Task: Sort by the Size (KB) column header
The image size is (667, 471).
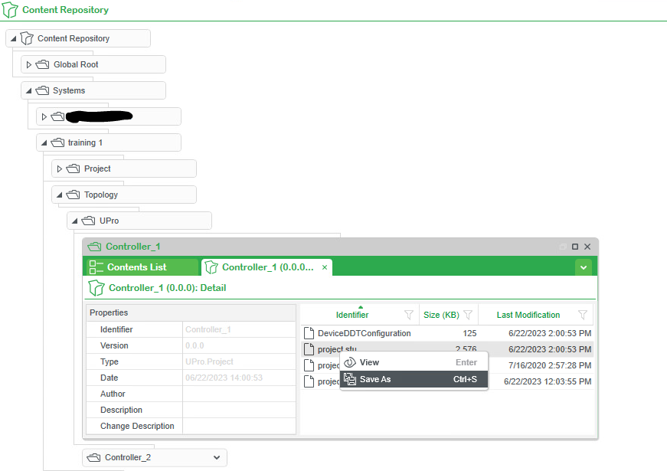Action: tap(441, 315)
